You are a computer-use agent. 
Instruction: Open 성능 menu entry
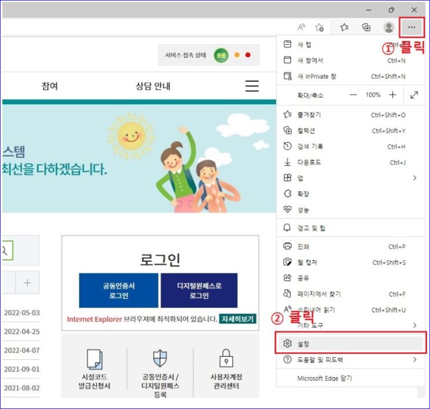(x=351, y=210)
